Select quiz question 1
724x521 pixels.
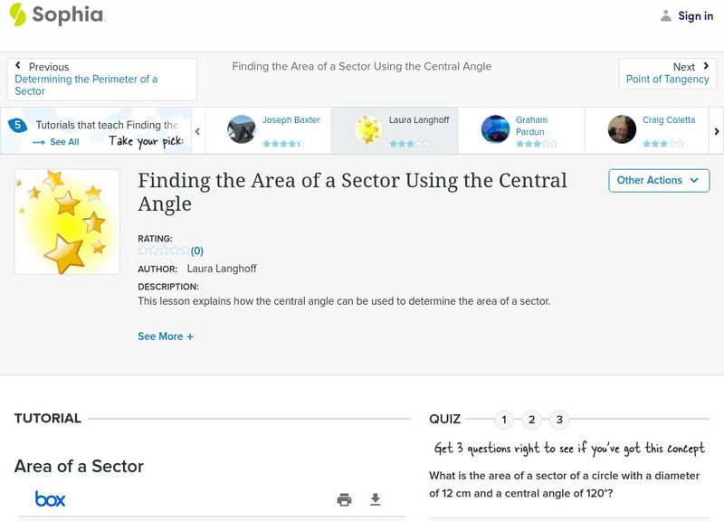pos(504,420)
